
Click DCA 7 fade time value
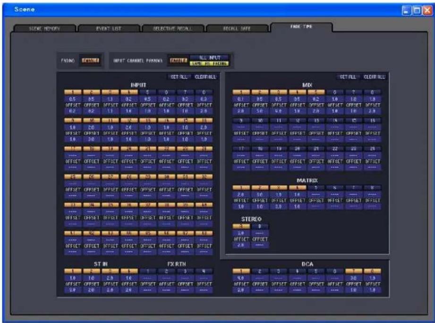(x=354, y=278)
